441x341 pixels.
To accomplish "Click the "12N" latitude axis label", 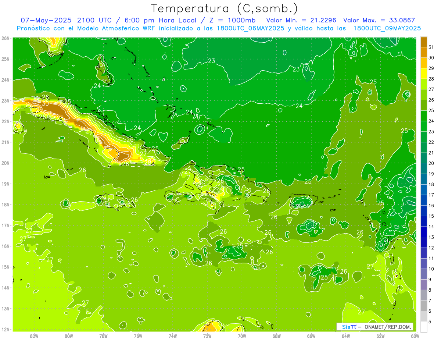I will tap(6, 329).
